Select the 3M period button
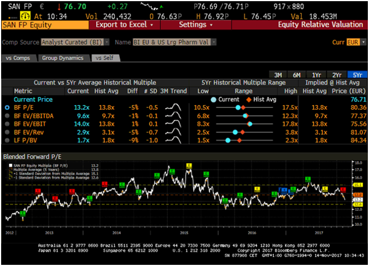 (278, 75)
